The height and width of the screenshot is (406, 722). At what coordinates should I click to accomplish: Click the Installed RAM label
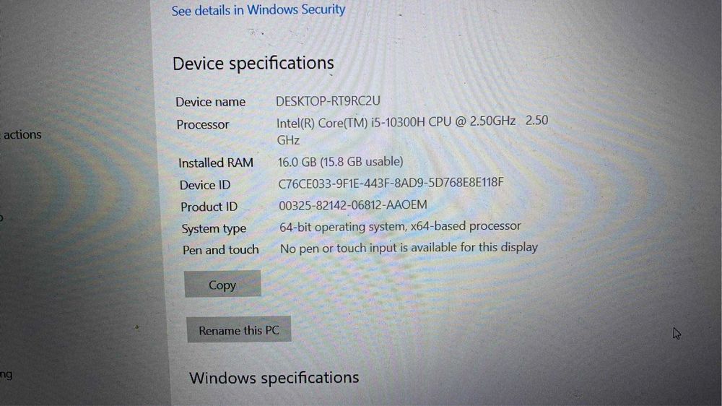coord(215,163)
